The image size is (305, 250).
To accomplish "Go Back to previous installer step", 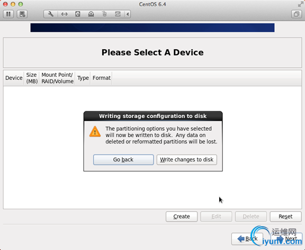I will click(x=247, y=239).
